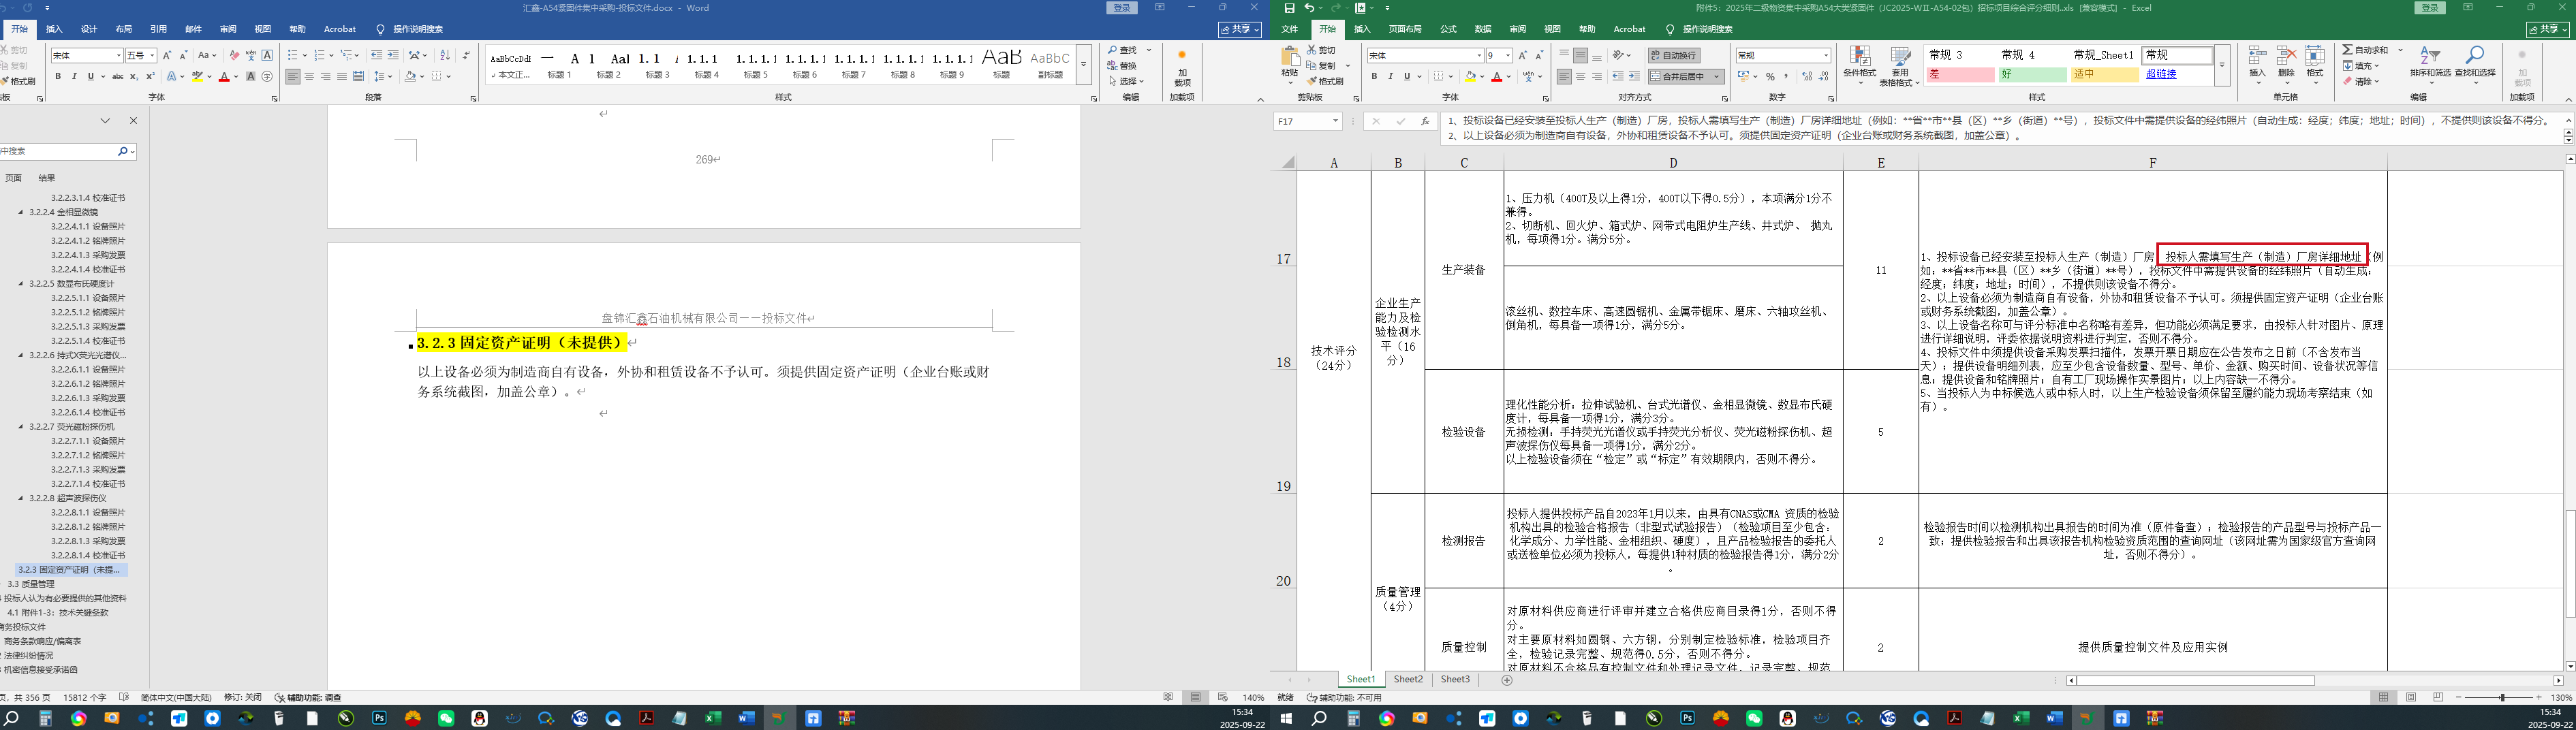Screen dimensions: 2576x730
Task: Increase decimal places in Excel
Action: 1807,76
